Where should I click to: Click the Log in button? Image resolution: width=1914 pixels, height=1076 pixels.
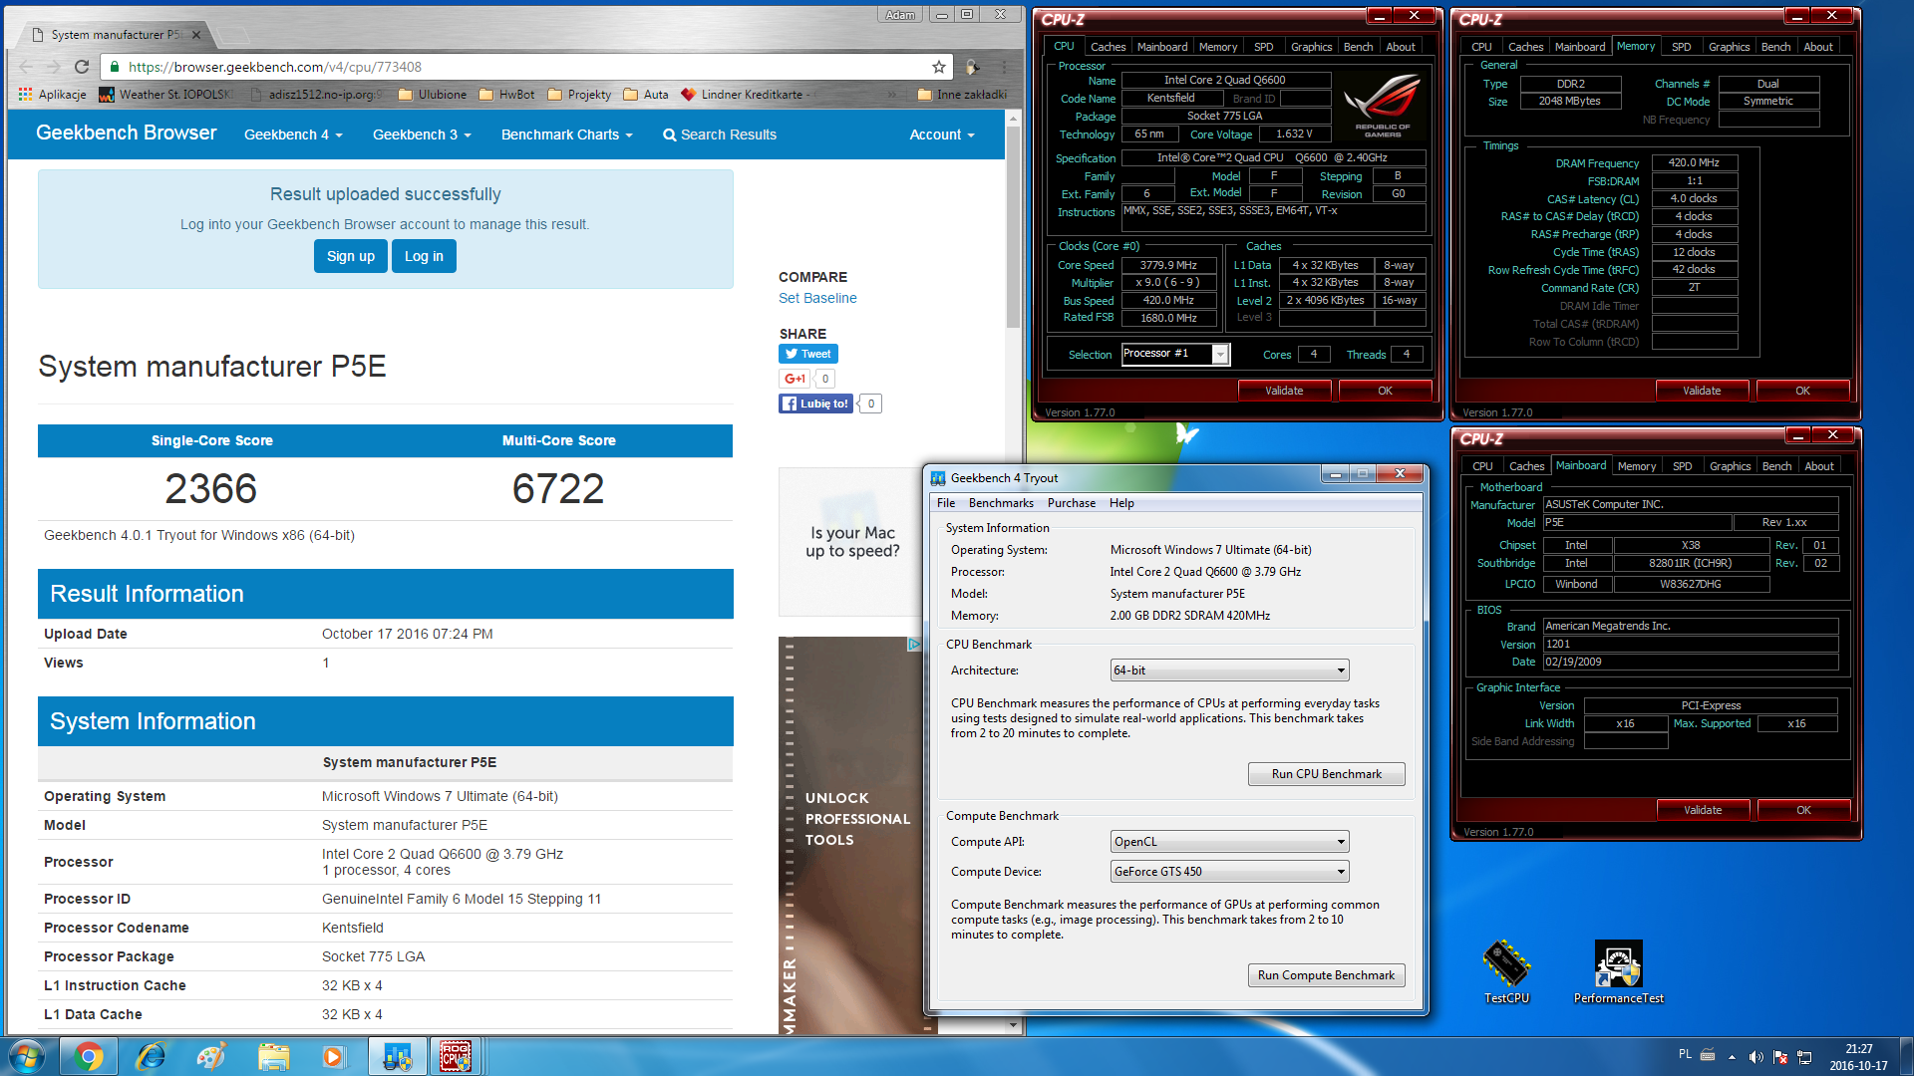pos(424,256)
